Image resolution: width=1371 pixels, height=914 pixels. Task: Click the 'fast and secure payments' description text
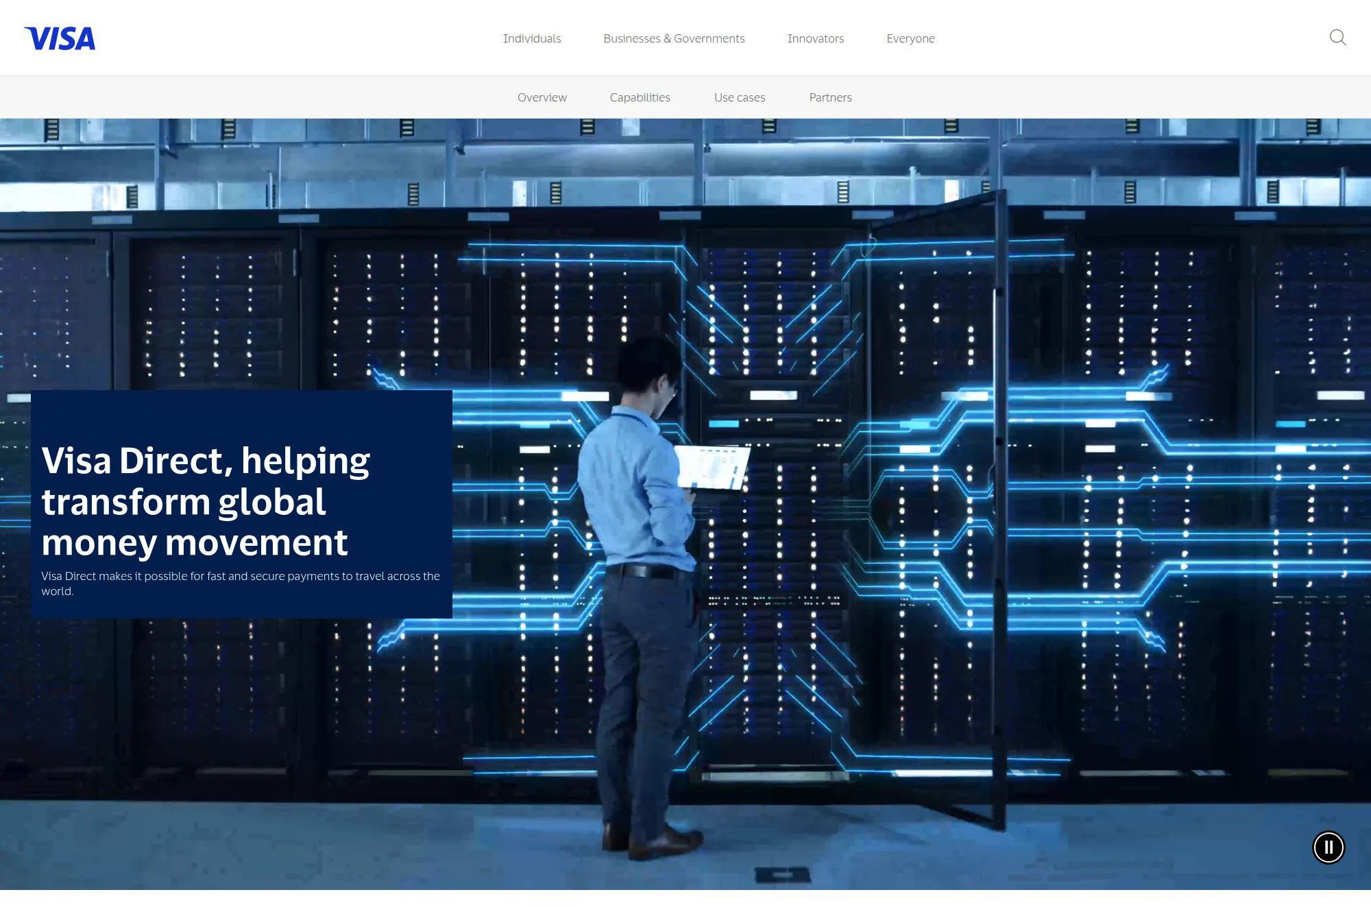240,583
